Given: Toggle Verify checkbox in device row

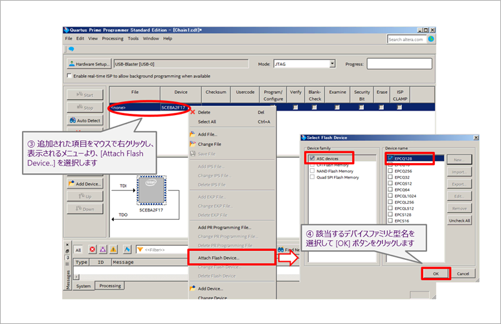Looking at the screenshot, I should point(295,107).
